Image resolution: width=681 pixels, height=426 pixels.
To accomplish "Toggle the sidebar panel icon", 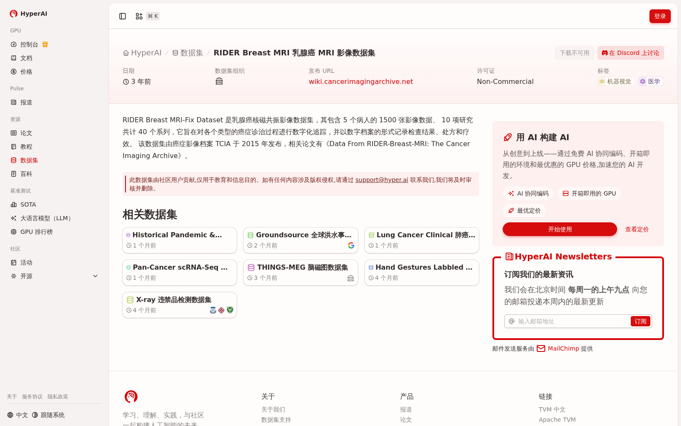I will click(x=123, y=16).
